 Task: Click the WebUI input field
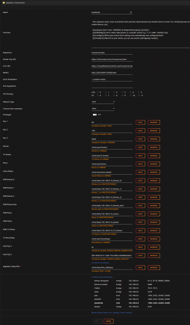click(112, 73)
